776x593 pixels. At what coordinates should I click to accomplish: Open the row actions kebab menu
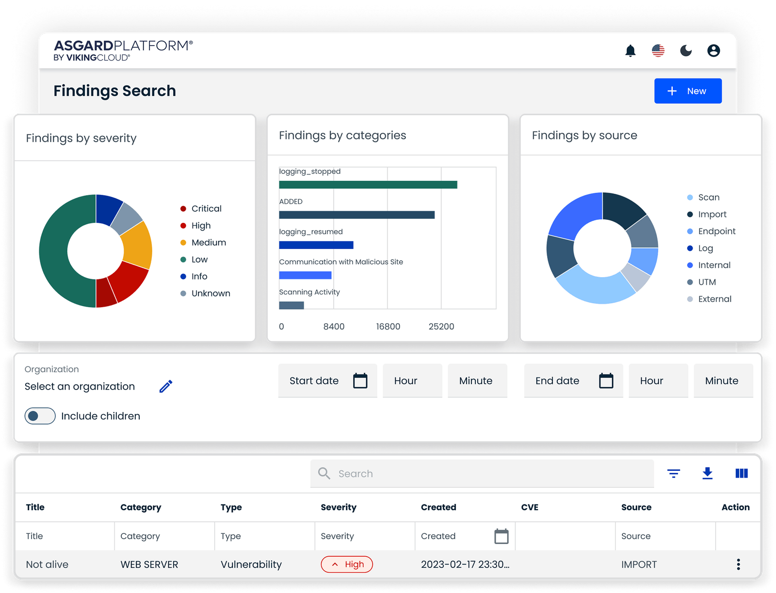[738, 564]
